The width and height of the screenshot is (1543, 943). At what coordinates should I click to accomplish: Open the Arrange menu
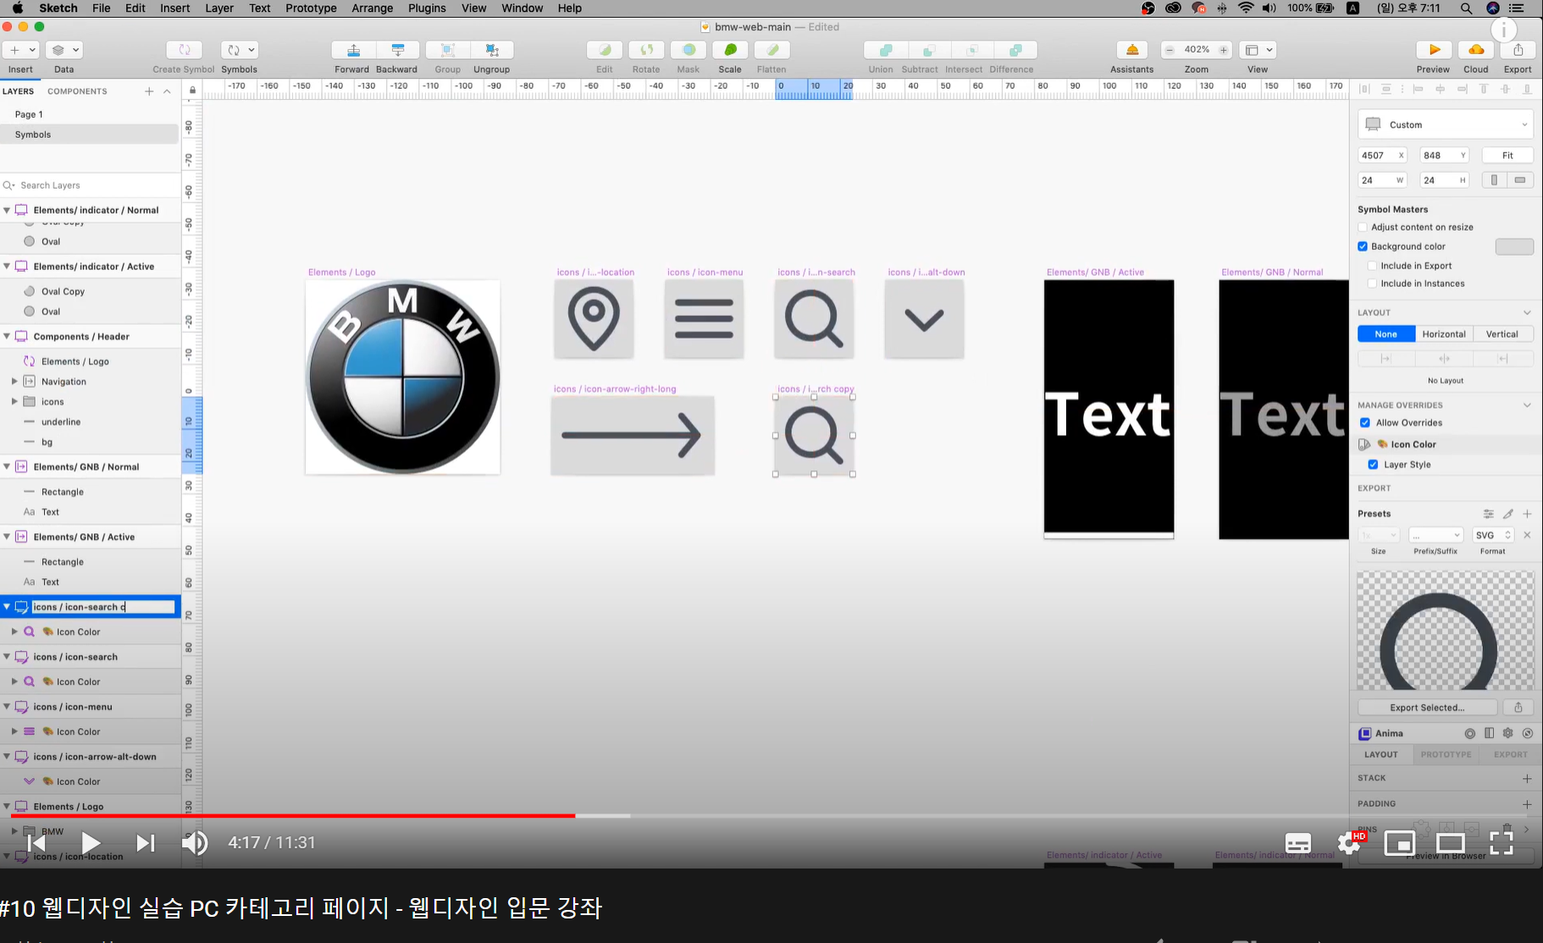pos(373,8)
